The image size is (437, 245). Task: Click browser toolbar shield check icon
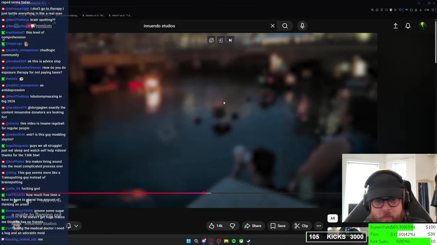pyautogui.click(x=391, y=10)
